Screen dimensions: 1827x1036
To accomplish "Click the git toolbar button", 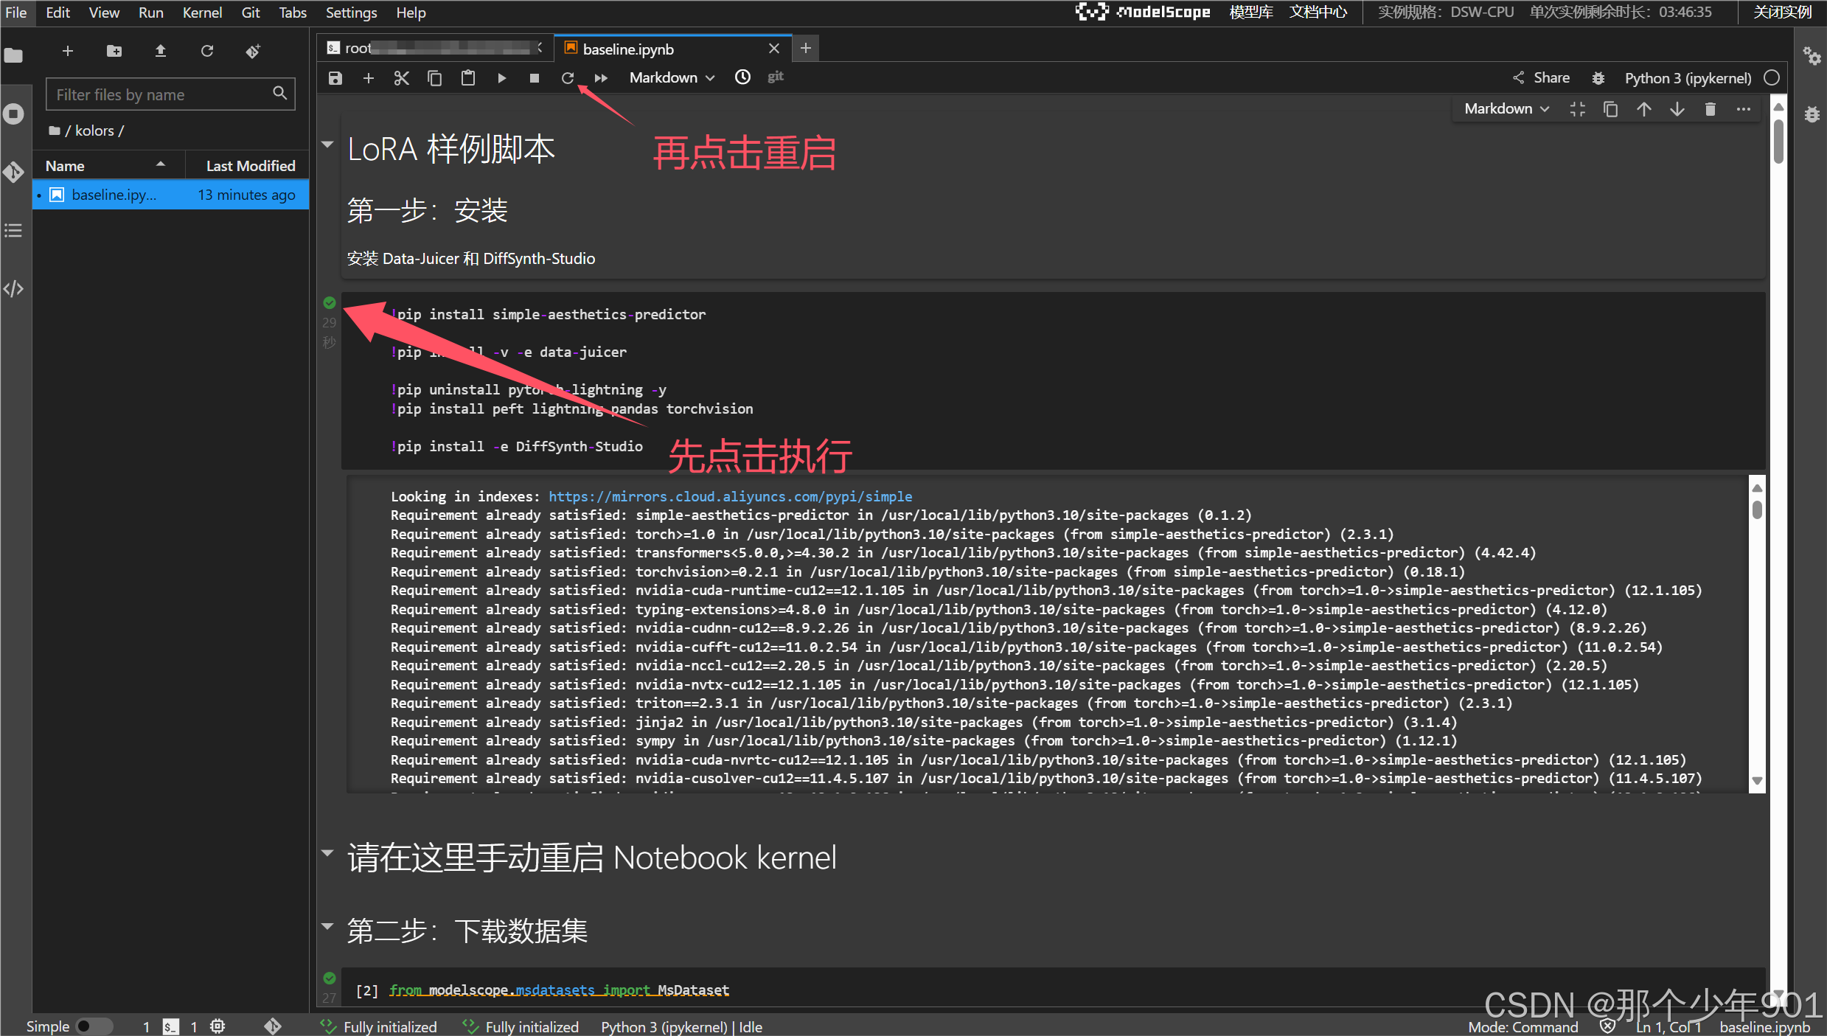I will tap(776, 77).
